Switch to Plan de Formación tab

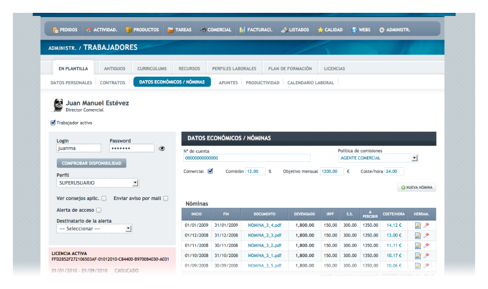[290, 68]
